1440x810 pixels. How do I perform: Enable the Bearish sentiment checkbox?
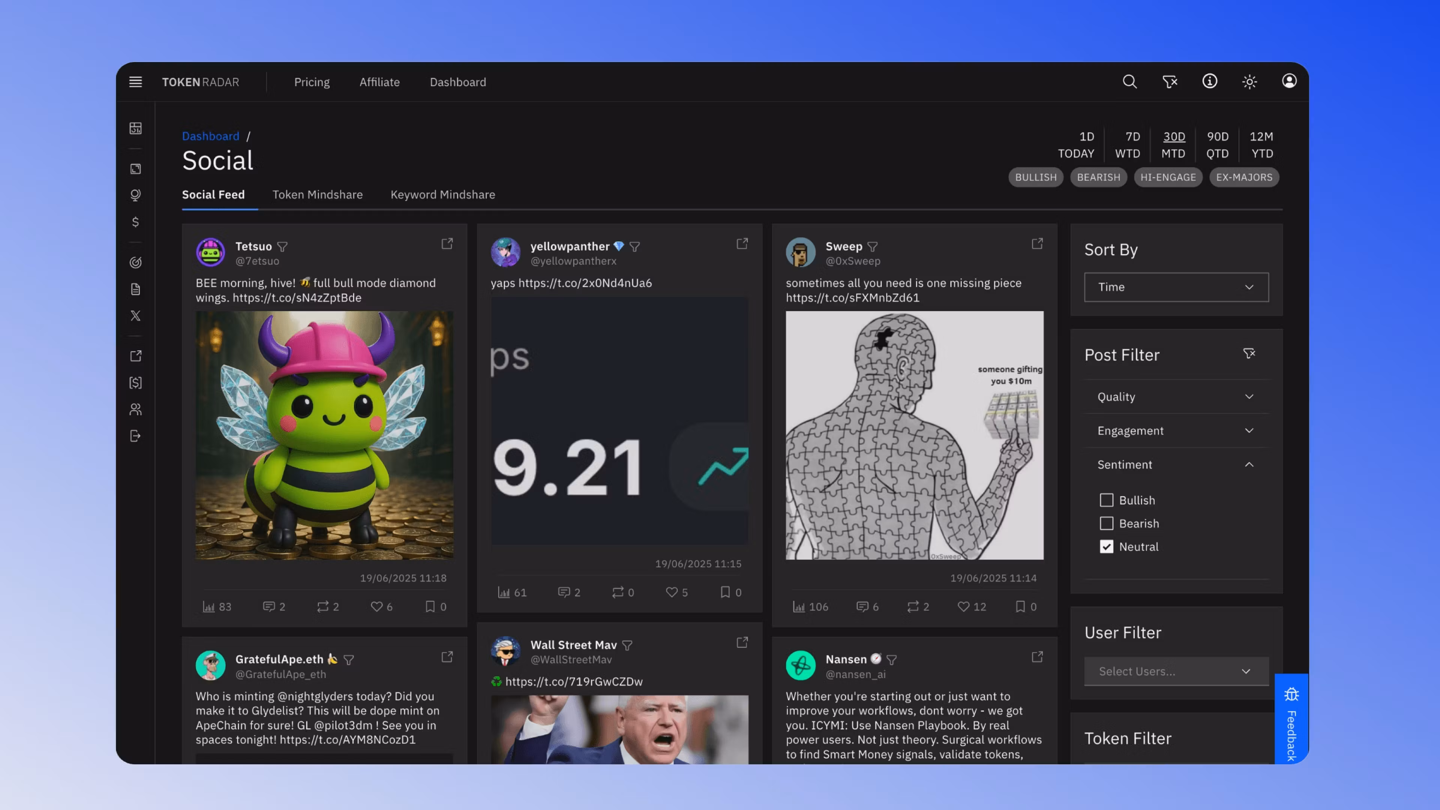click(1106, 524)
